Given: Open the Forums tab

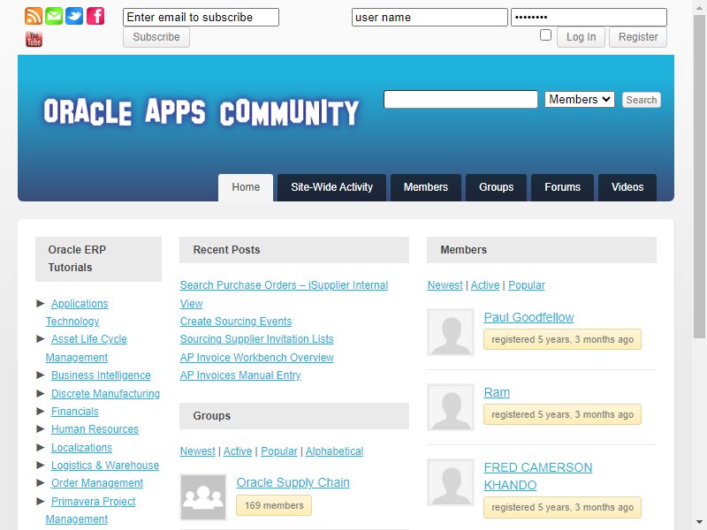Looking at the screenshot, I should (562, 187).
